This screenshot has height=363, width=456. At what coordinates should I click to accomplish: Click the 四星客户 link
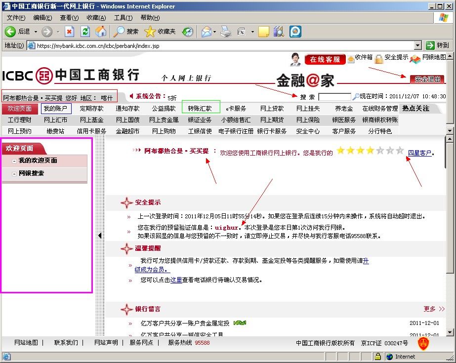point(419,153)
